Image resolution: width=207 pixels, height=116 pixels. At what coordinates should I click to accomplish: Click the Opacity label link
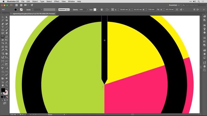75,10
